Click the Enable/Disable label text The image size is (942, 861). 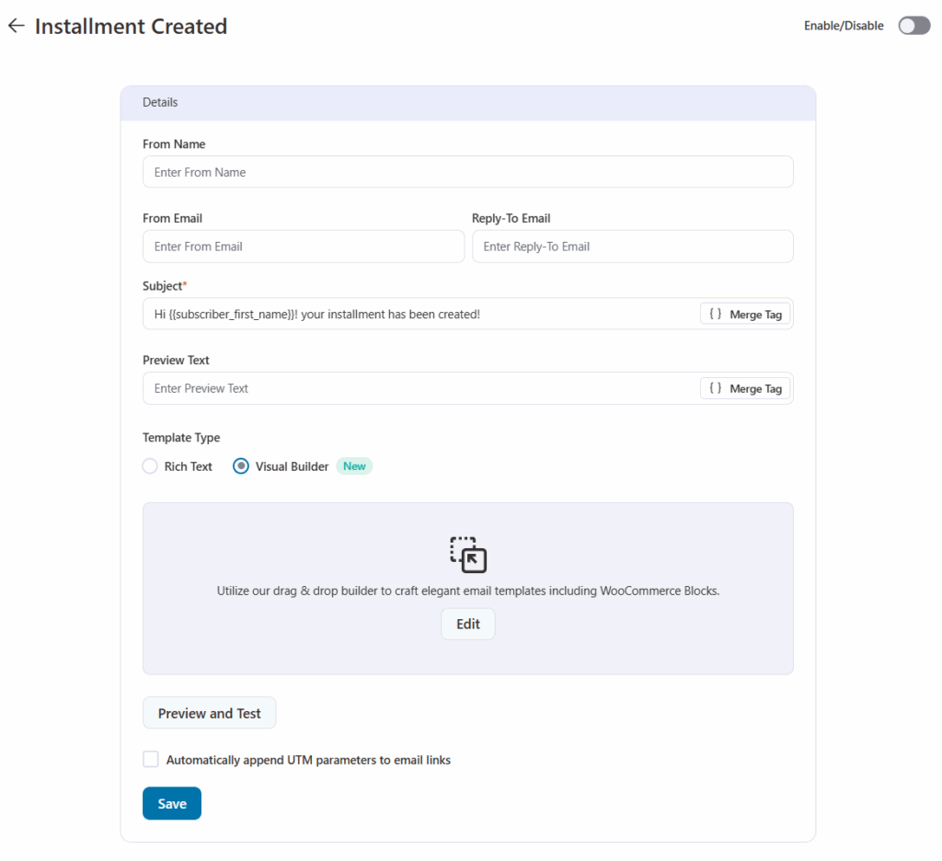tap(844, 26)
